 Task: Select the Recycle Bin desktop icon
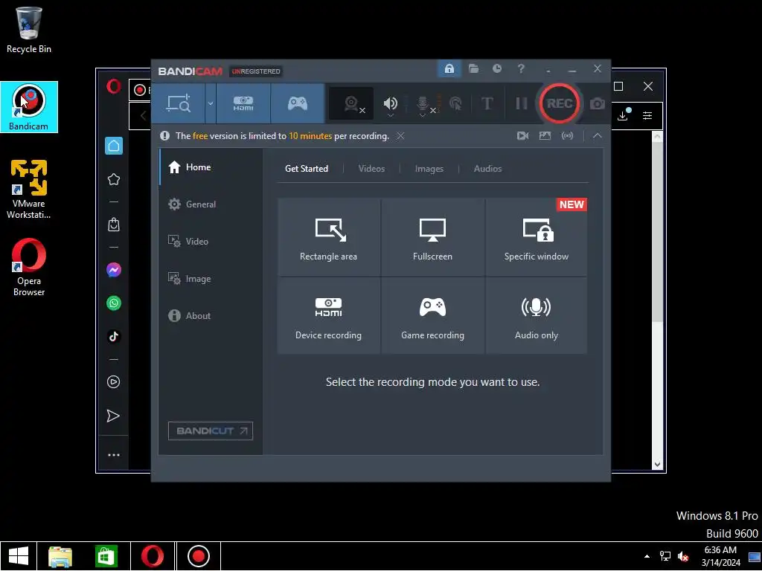[29, 30]
